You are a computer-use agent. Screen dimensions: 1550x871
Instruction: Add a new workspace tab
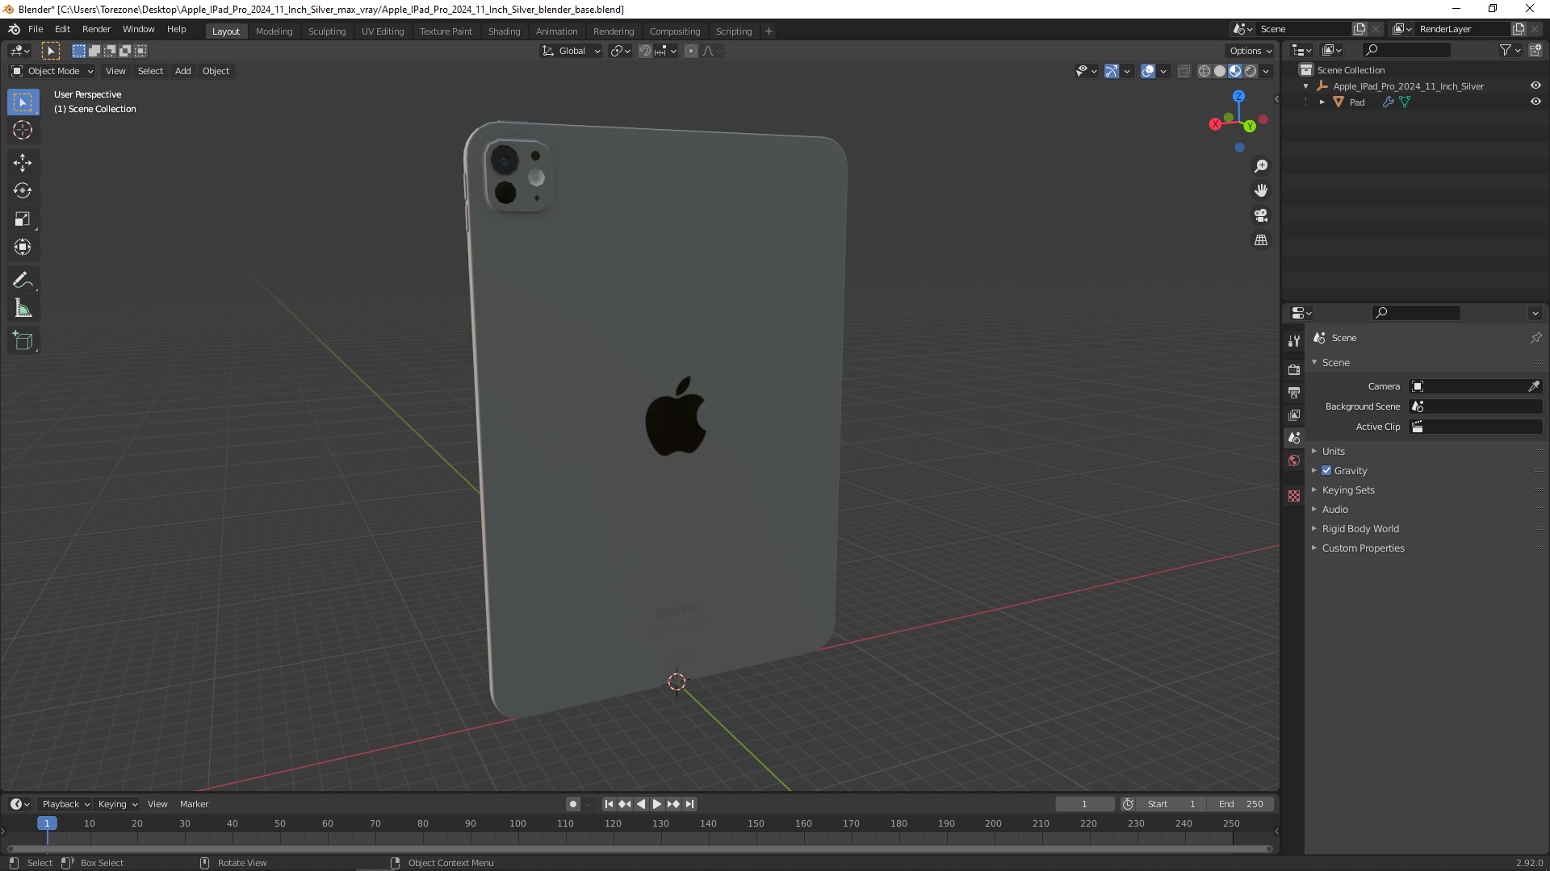coord(769,31)
